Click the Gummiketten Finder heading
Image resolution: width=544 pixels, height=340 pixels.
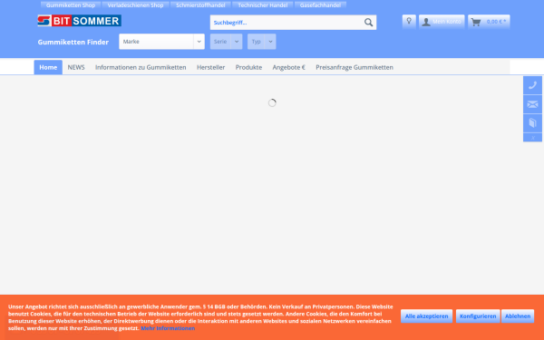click(x=73, y=42)
